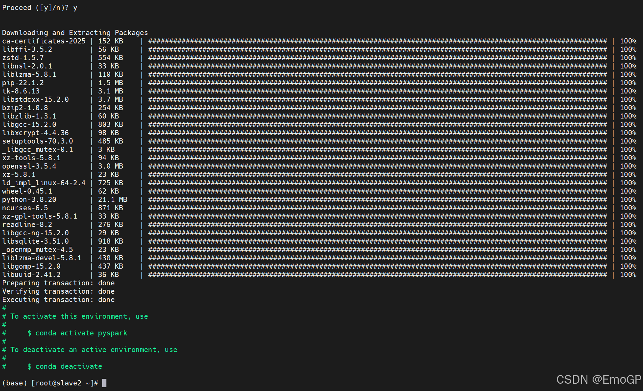The image size is (643, 391).
Task: Click the package name 'ca-certificates-2025'
Action: (x=44, y=41)
